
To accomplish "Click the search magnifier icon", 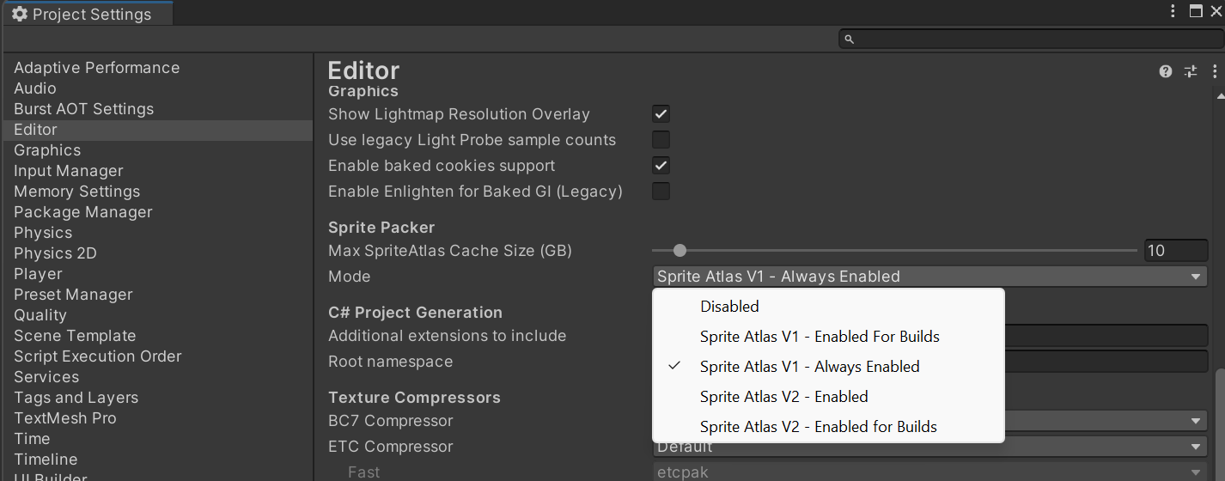I will pos(850,40).
